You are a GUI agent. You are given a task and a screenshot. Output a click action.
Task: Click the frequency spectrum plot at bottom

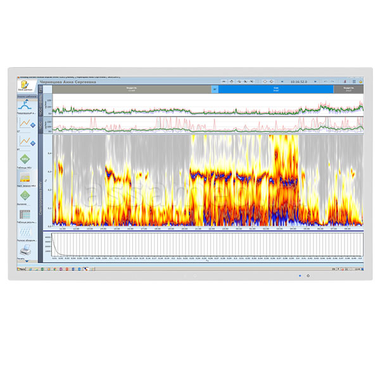tap(207, 244)
